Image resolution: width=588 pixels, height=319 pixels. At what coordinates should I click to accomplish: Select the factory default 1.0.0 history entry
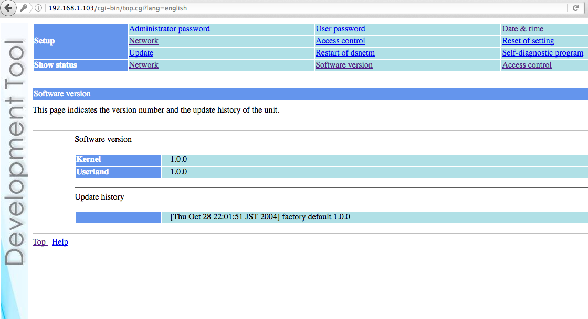(x=260, y=217)
